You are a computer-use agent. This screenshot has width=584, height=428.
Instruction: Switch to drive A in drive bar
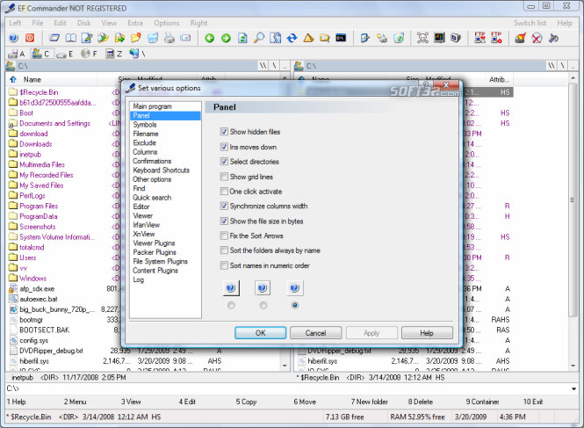17,54
